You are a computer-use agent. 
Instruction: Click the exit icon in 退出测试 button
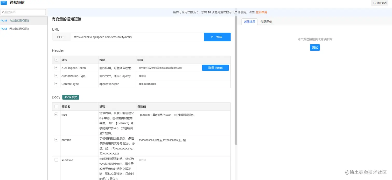tap(374, 3)
